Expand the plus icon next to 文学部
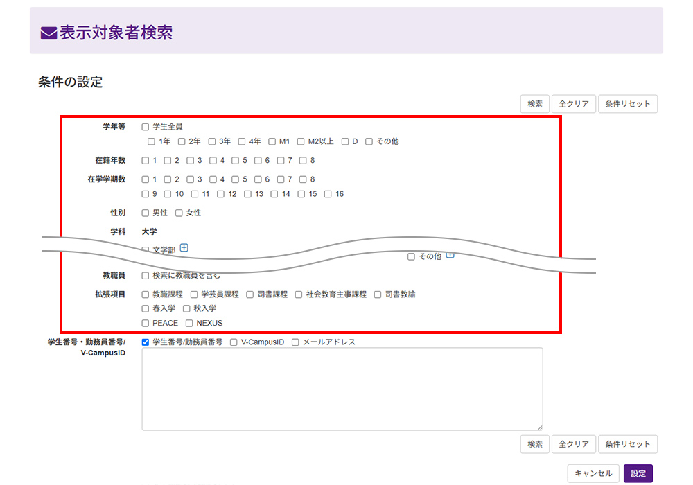 [x=184, y=247]
